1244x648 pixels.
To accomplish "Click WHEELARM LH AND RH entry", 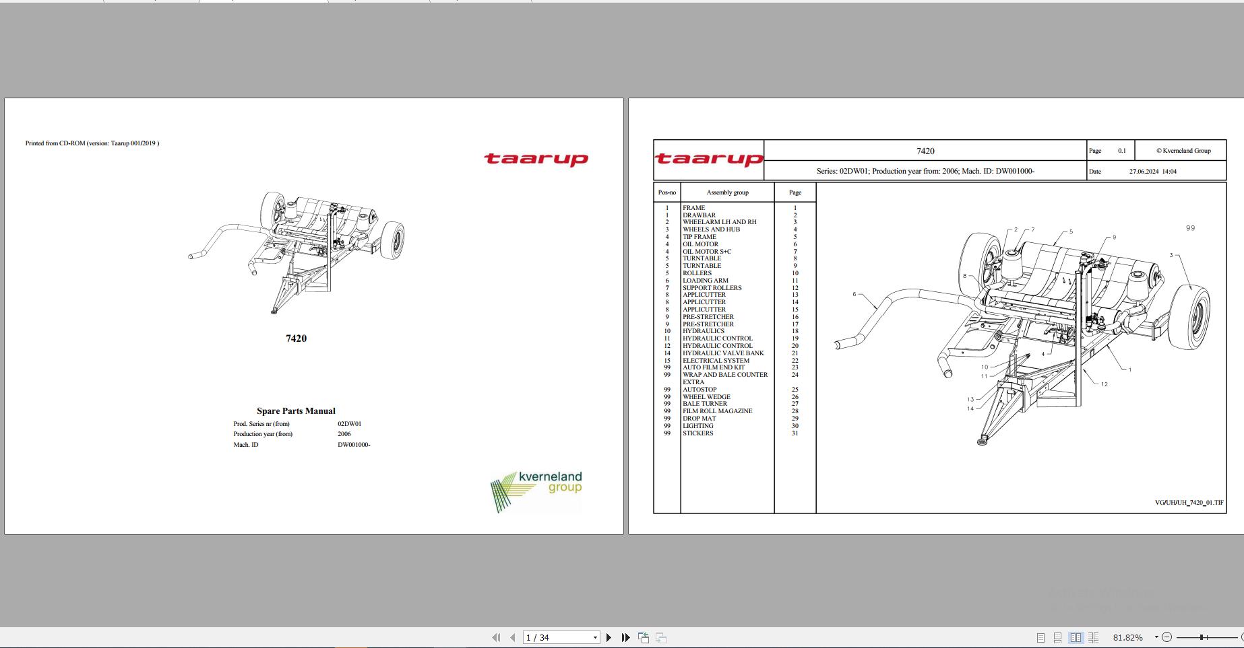I will click(719, 222).
